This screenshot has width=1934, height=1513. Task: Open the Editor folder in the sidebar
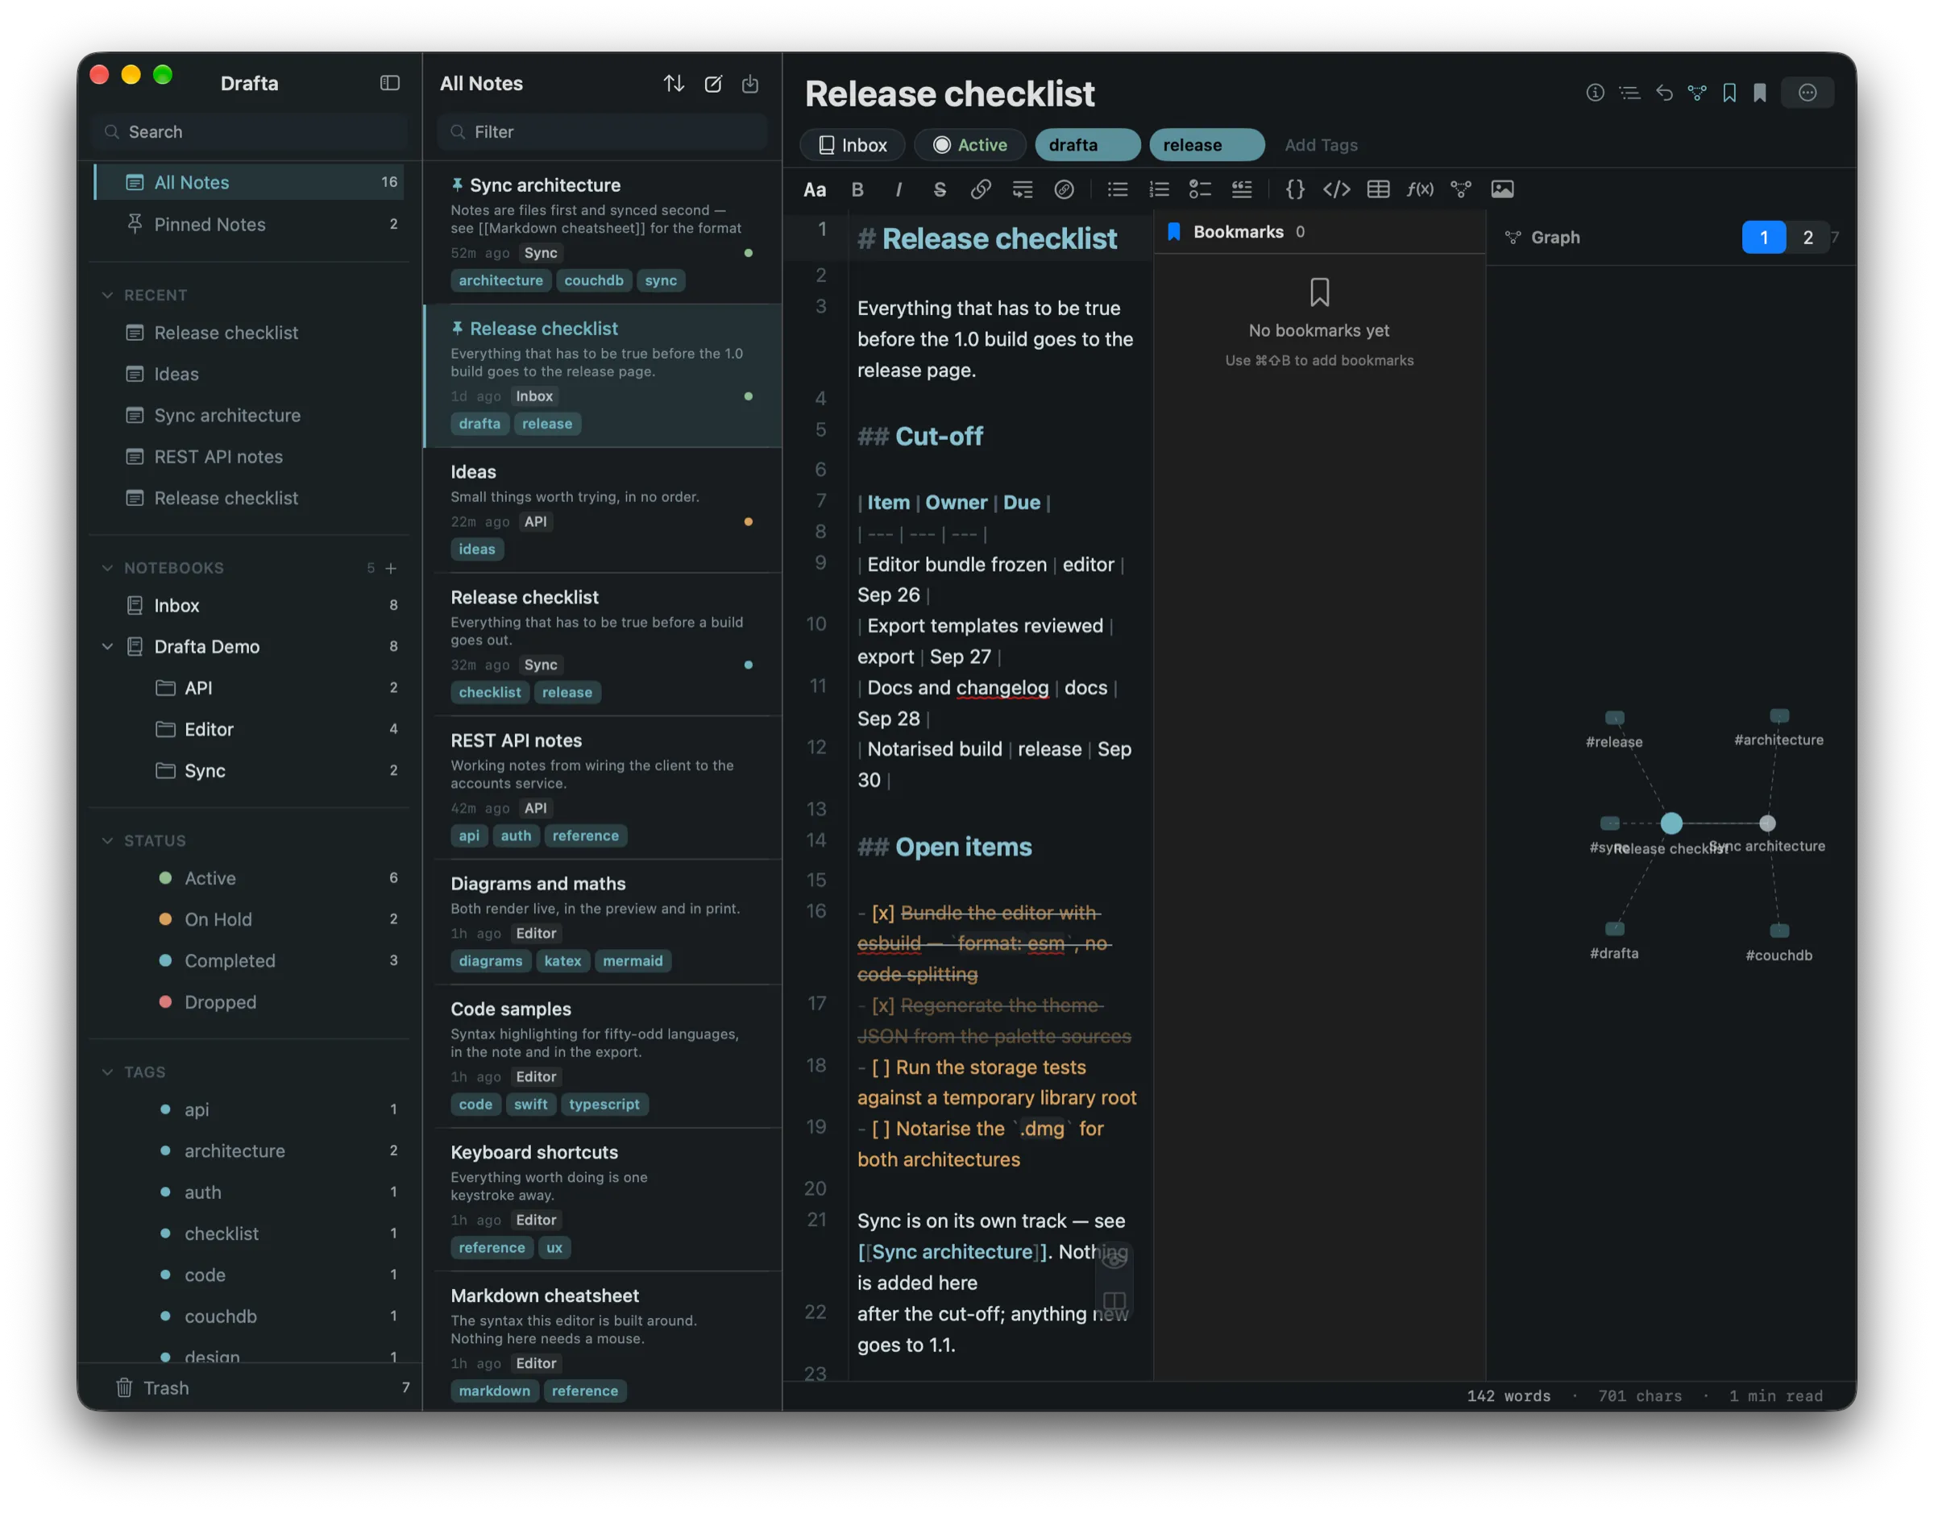coord(250,729)
